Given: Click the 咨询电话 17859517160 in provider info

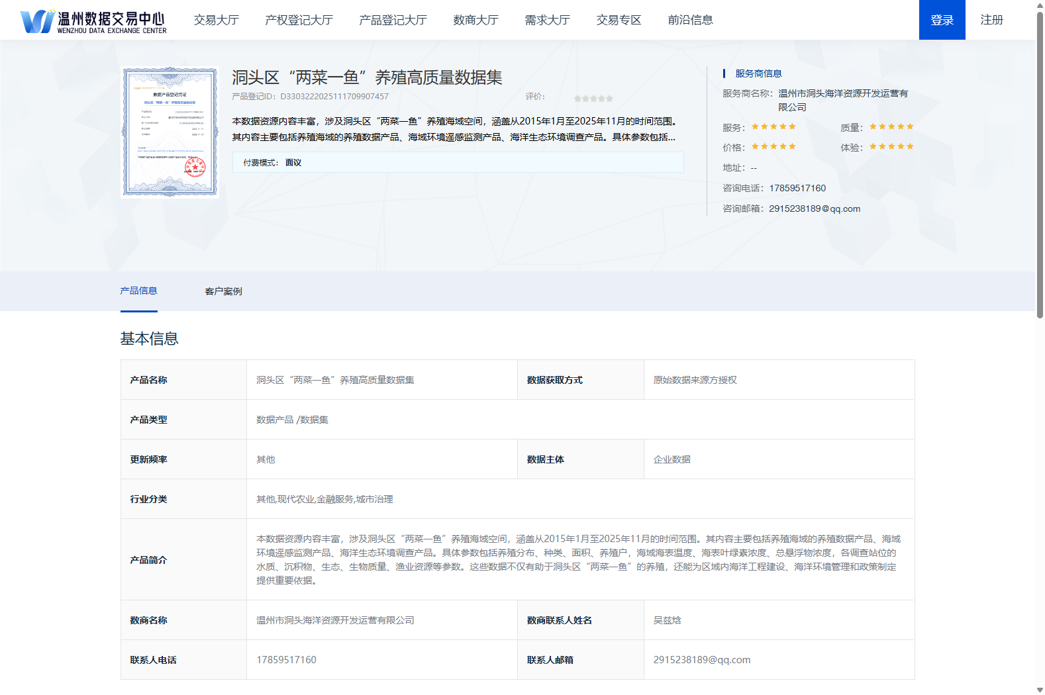Looking at the screenshot, I should 797,188.
